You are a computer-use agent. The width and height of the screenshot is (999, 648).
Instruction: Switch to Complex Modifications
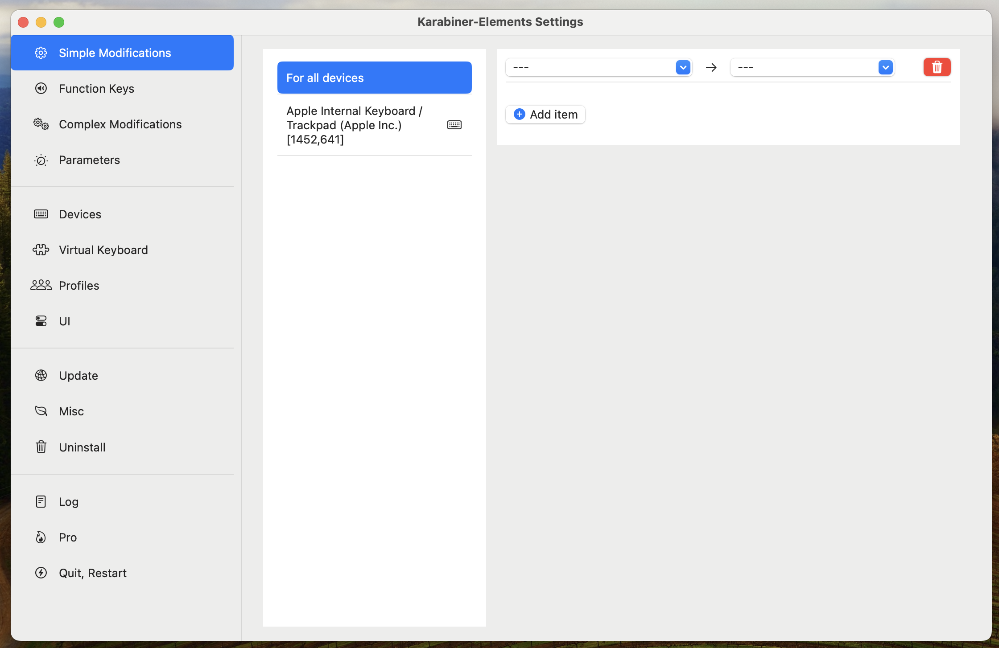point(122,124)
